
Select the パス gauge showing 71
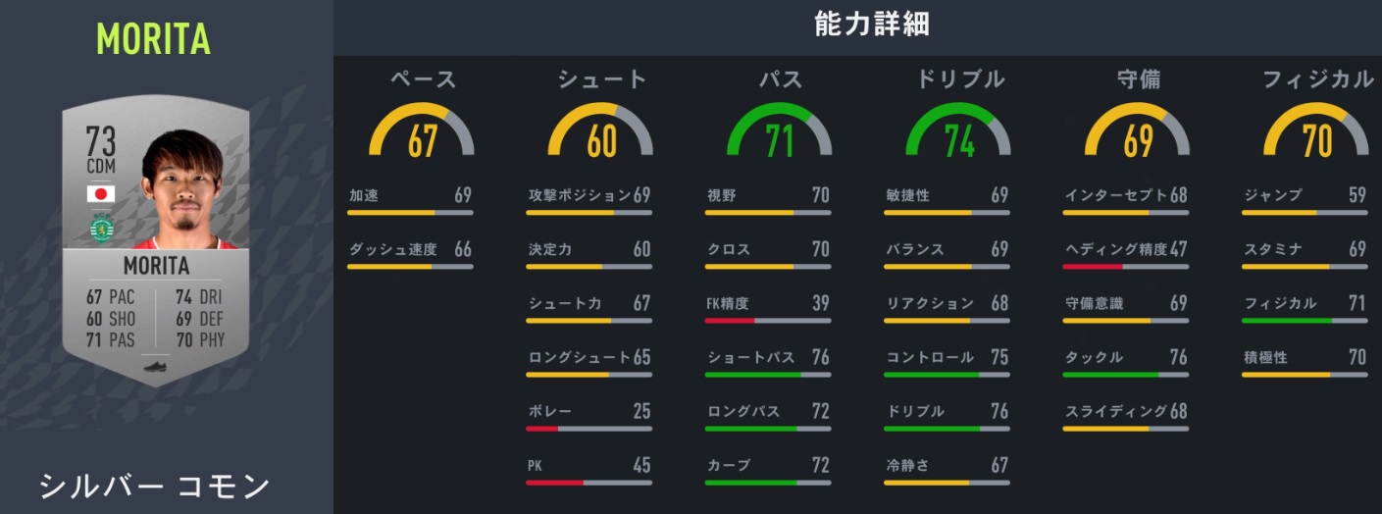tap(780, 134)
